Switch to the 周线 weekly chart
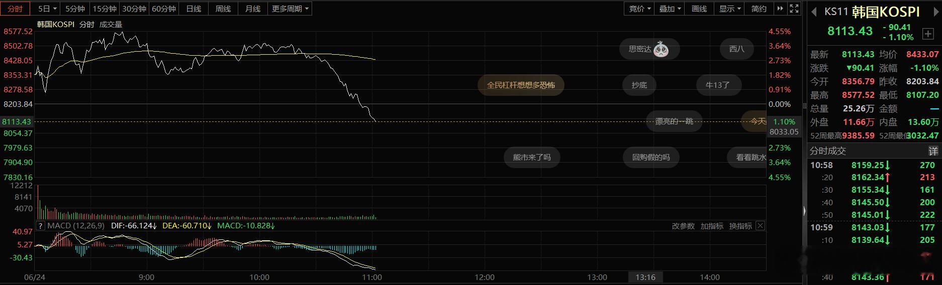 point(223,9)
